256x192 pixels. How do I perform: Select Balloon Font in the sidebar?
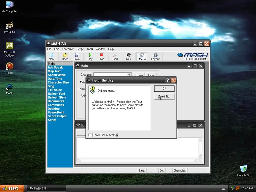pyautogui.click(x=56, y=94)
